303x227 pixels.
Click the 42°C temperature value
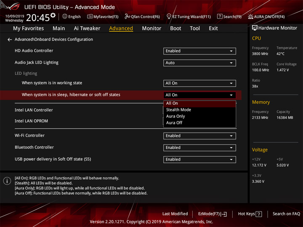click(280, 54)
